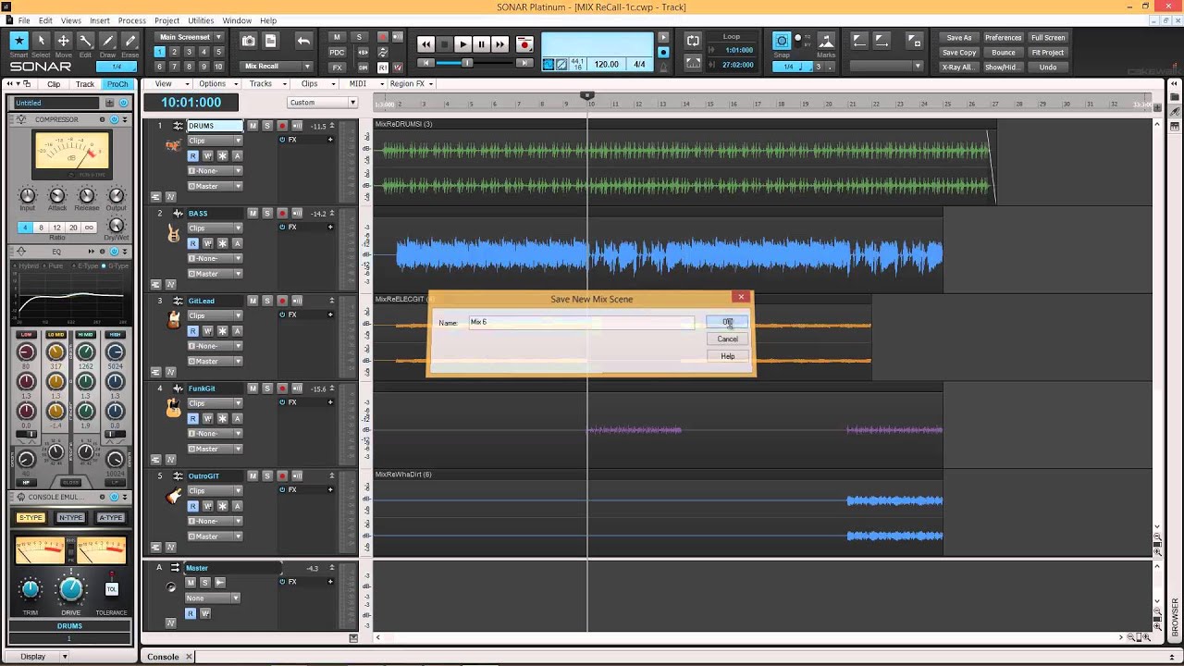The width and height of the screenshot is (1184, 666).
Task: Rewind the transport to start
Action: [x=425, y=43]
